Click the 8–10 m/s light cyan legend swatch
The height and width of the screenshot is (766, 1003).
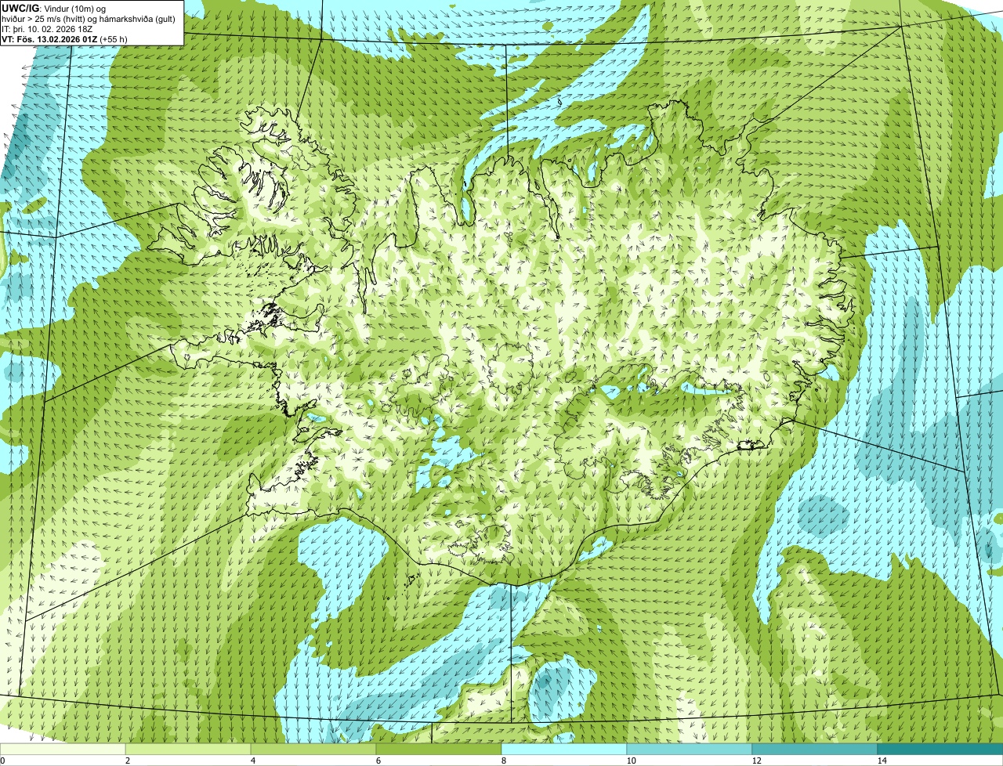point(564,749)
